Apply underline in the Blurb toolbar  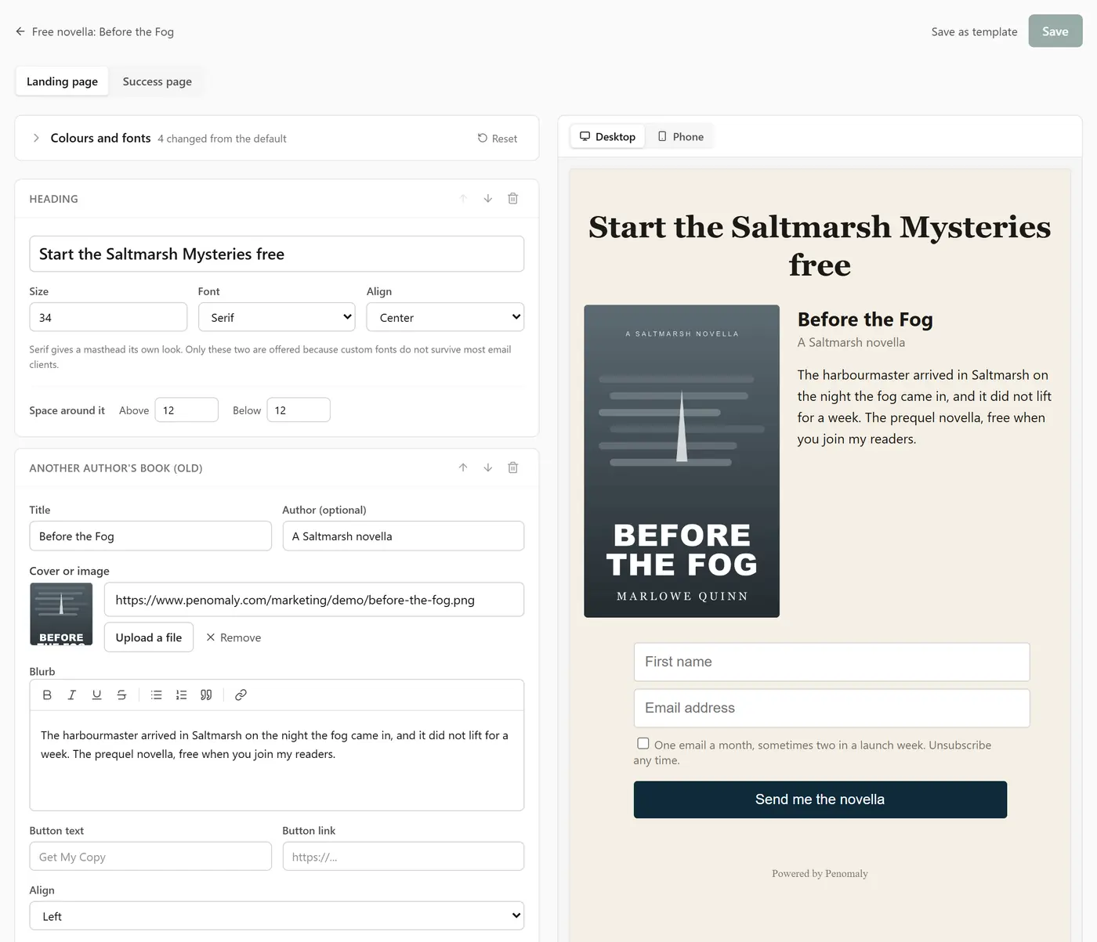tap(96, 695)
